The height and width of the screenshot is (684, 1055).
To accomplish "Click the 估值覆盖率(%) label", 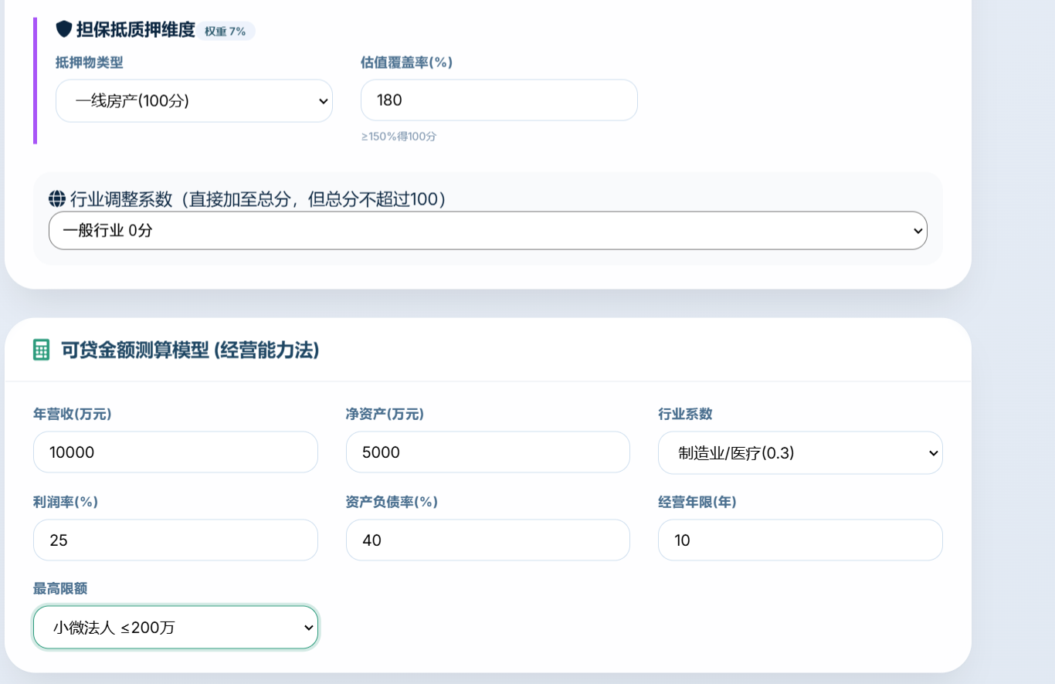I will (406, 63).
